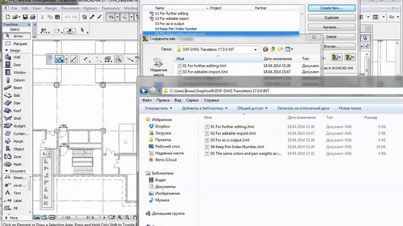Open Explorer history dropdown arrow
The image size is (403, 226).
(x=159, y=91)
